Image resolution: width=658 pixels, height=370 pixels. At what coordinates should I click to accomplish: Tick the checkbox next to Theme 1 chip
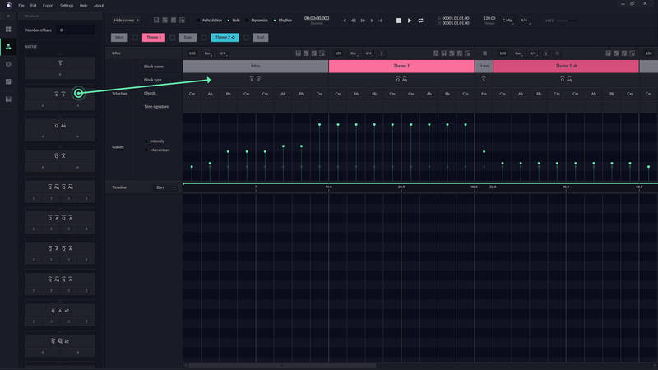click(172, 38)
